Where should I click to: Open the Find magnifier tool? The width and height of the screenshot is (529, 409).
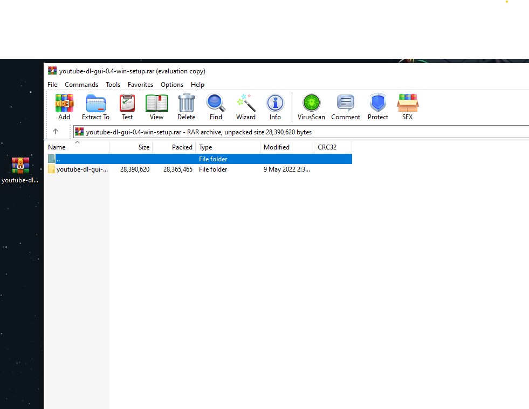coord(216,107)
